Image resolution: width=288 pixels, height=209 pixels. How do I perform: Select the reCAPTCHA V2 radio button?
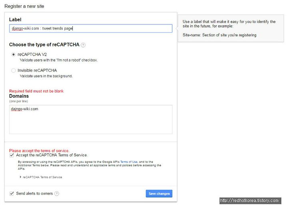tap(14, 54)
